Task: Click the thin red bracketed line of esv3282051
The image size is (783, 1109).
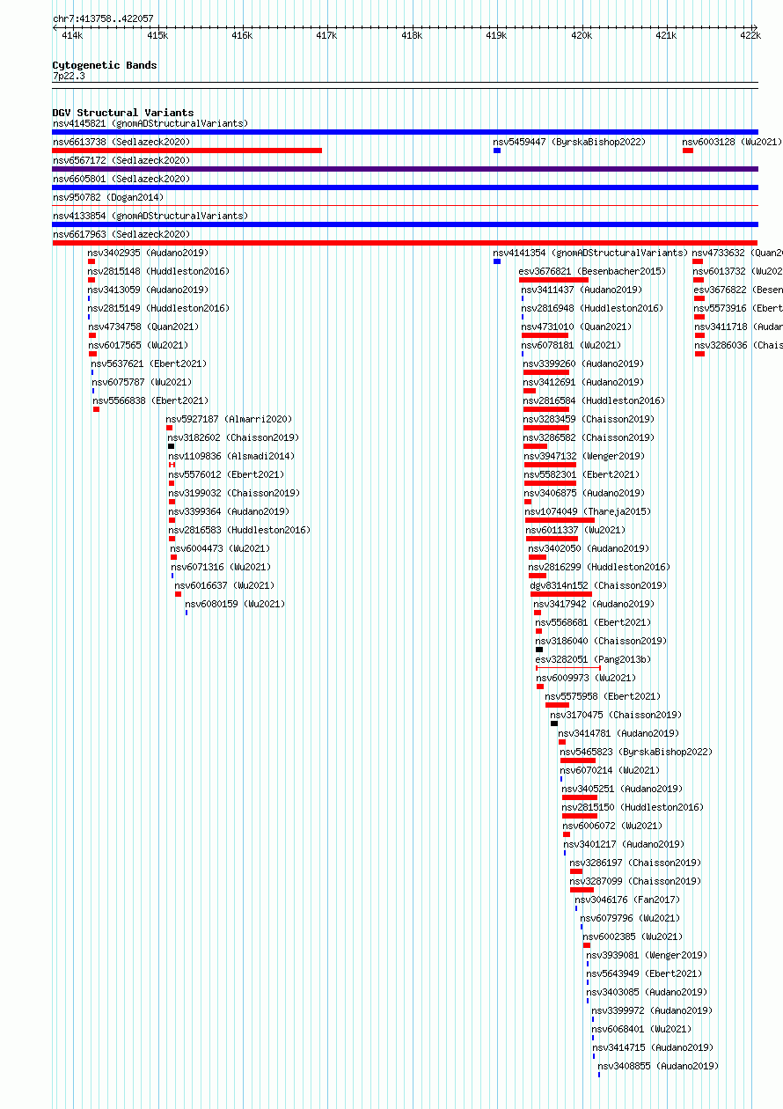Action: click(568, 668)
